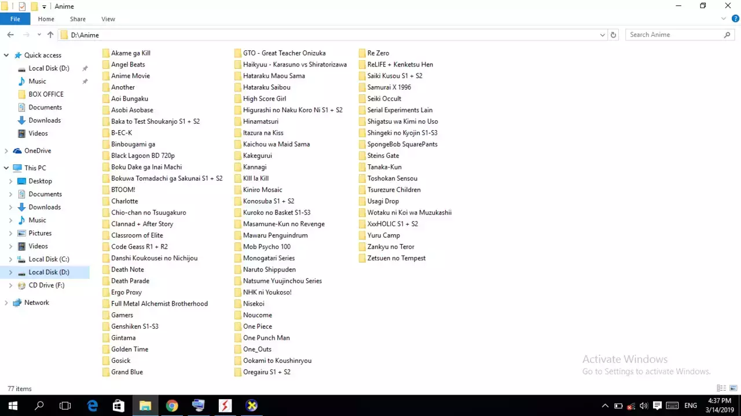Viewport: 741px width, 416px height.
Task: Go back with the back arrow
Action: tap(10, 35)
